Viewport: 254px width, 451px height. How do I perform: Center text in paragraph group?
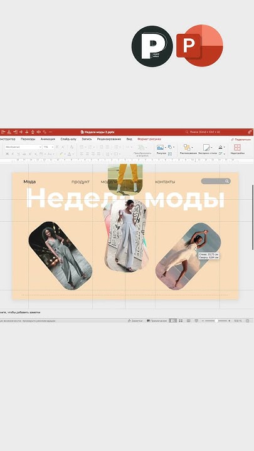[88, 154]
